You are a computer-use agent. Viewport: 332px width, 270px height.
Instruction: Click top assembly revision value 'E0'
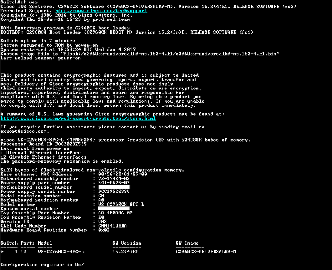[101, 217]
